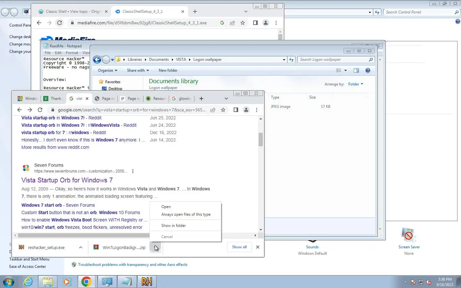Open Vista Startup Orb for Windows 7 result
This screenshot has width=461, height=288.
pyautogui.click(x=67, y=180)
